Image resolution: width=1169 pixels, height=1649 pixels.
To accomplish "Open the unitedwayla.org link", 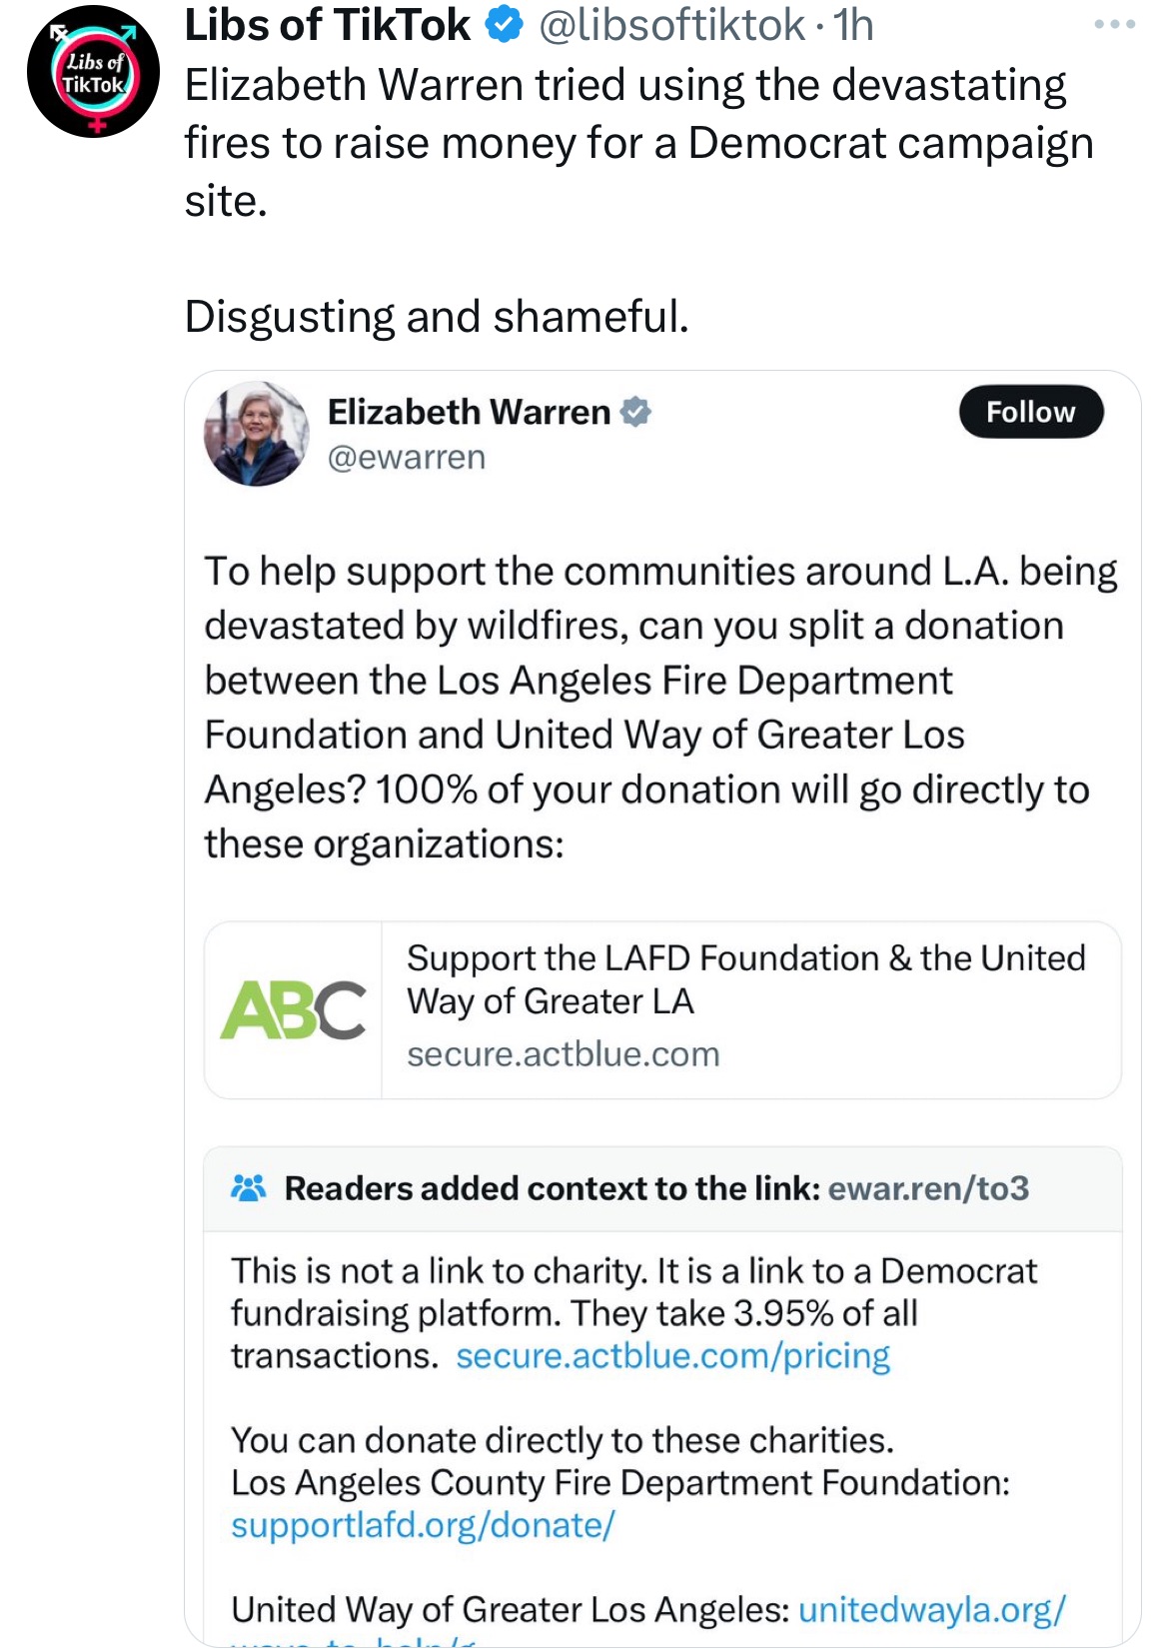I will point(931,1609).
